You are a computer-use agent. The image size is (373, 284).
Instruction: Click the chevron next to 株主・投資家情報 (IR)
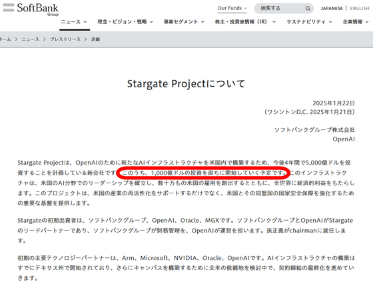pyautogui.click(x=274, y=22)
